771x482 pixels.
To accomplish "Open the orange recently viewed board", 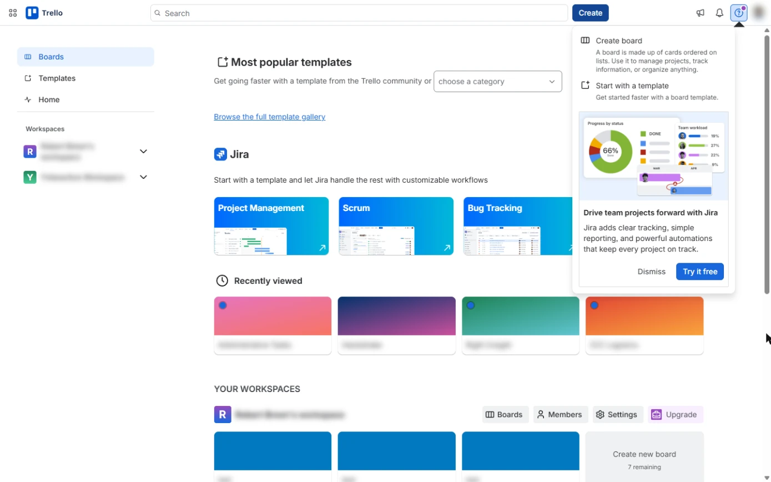I will pyautogui.click(x=644, y=325).
